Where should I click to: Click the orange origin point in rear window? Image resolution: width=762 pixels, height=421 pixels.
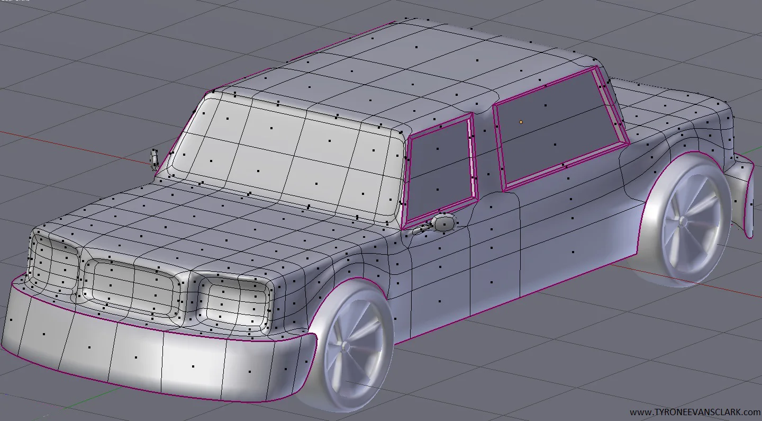click(521, 122)
